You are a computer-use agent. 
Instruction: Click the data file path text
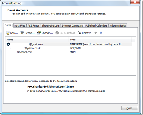tap(66, 91)
